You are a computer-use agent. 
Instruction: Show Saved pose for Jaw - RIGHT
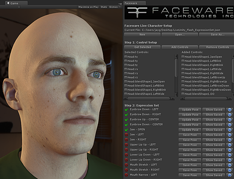(x=214, y=140)
